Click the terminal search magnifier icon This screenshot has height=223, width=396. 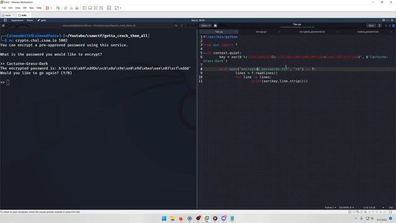176,25
